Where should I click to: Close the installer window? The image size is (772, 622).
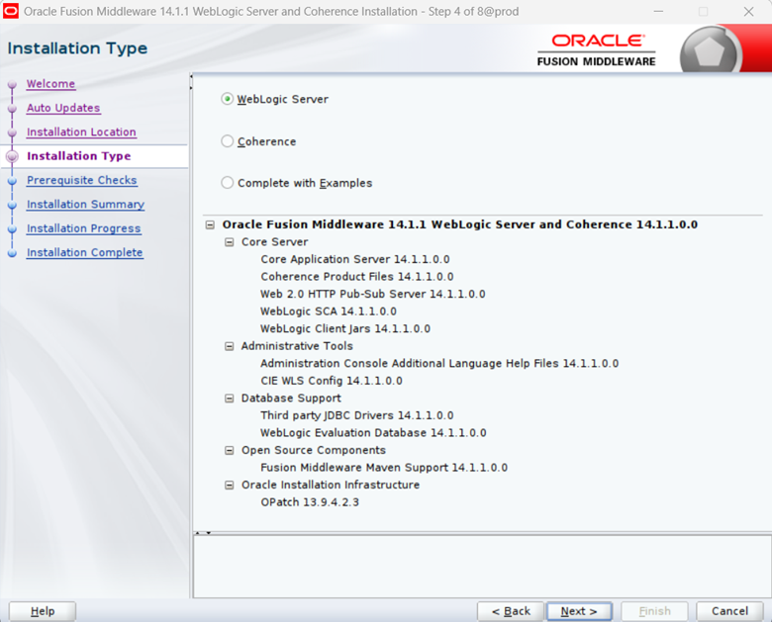tap(749, 11)
